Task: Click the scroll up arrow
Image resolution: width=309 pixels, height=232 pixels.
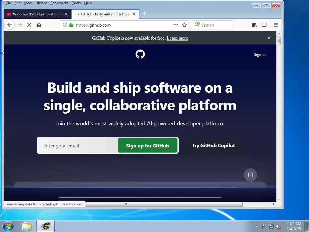Action: point(279,34)
